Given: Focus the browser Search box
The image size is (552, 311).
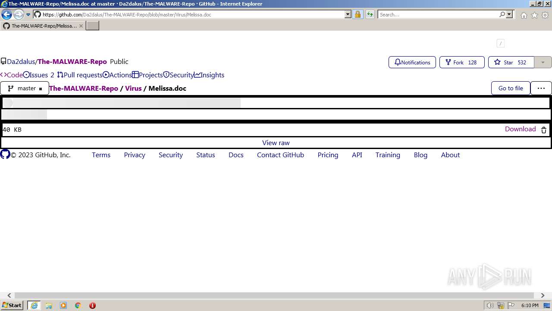Looking at the screenshot, I should click(438, 15).
